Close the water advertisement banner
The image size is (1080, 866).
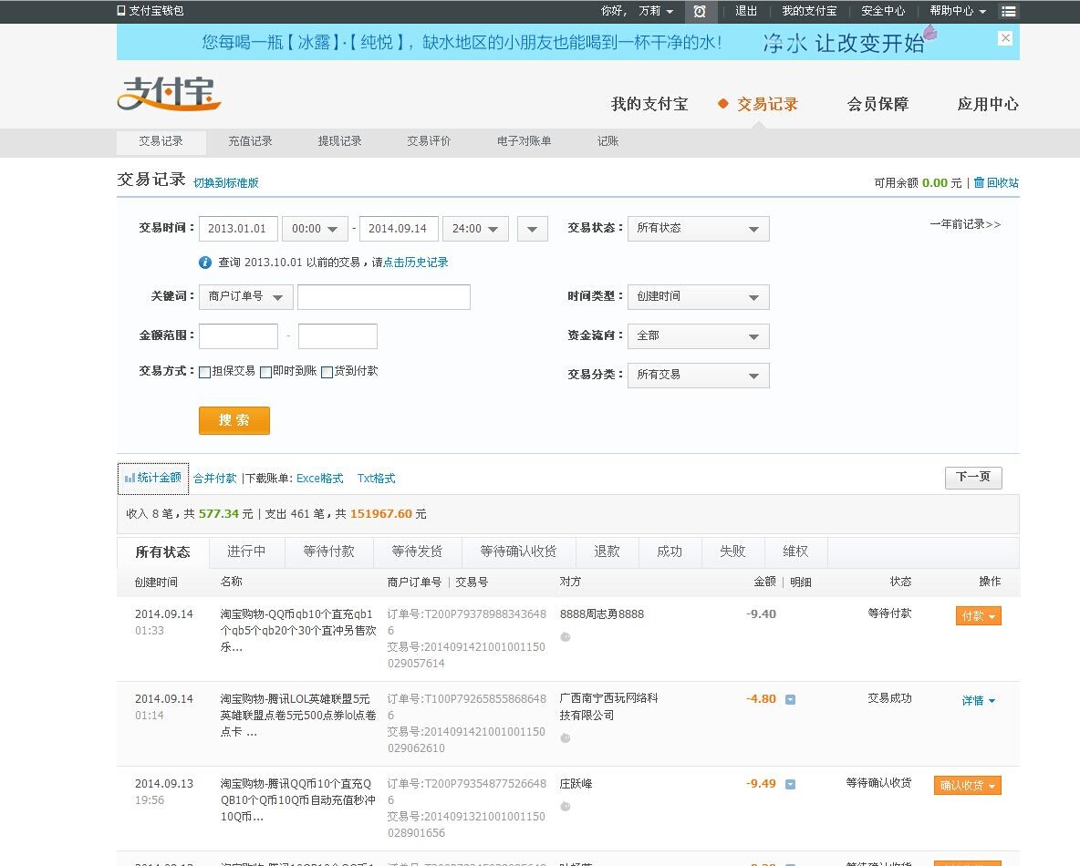(x=1005, y=38)
